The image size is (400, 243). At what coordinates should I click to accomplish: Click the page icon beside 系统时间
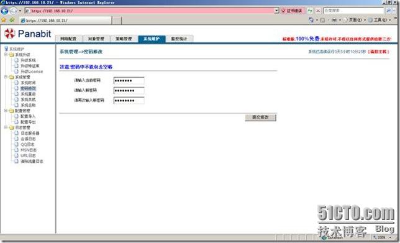pyautogui.click(x=17, y=83)
